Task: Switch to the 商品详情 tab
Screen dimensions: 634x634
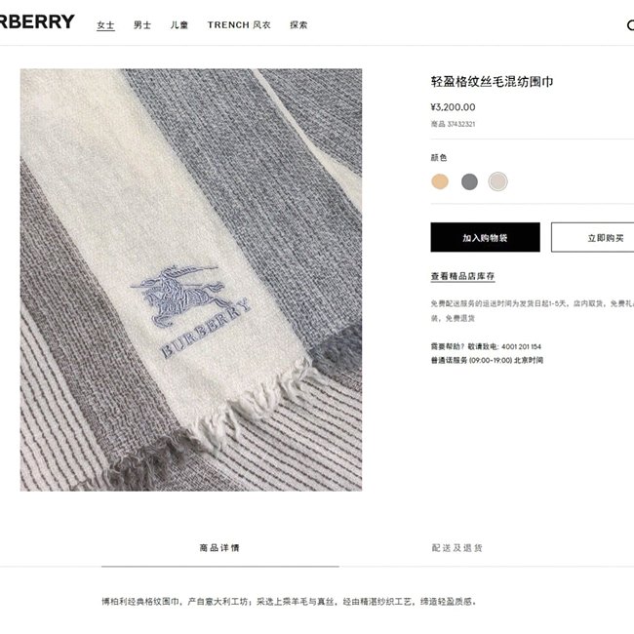Action: pos(219,548)
